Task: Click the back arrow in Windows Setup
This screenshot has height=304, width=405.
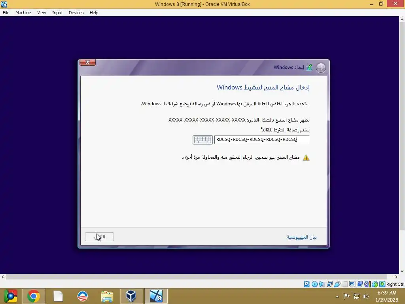Action: (321, 68)
